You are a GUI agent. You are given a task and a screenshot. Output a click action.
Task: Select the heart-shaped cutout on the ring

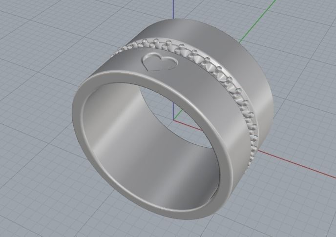click(160, 62)
